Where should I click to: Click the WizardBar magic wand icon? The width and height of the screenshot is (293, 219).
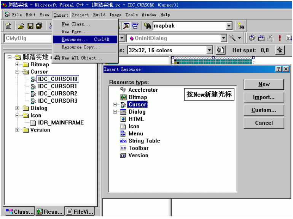pos(232,38)
